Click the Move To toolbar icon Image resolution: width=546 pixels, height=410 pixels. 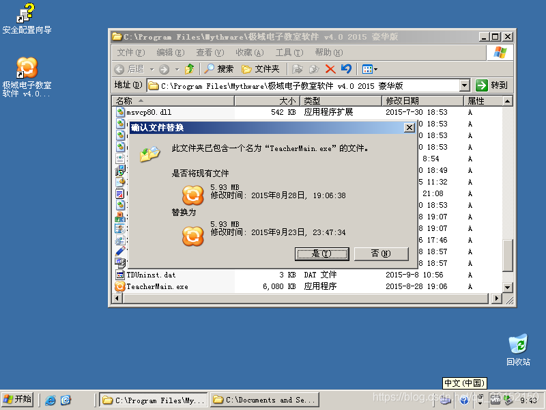[297, 69]
